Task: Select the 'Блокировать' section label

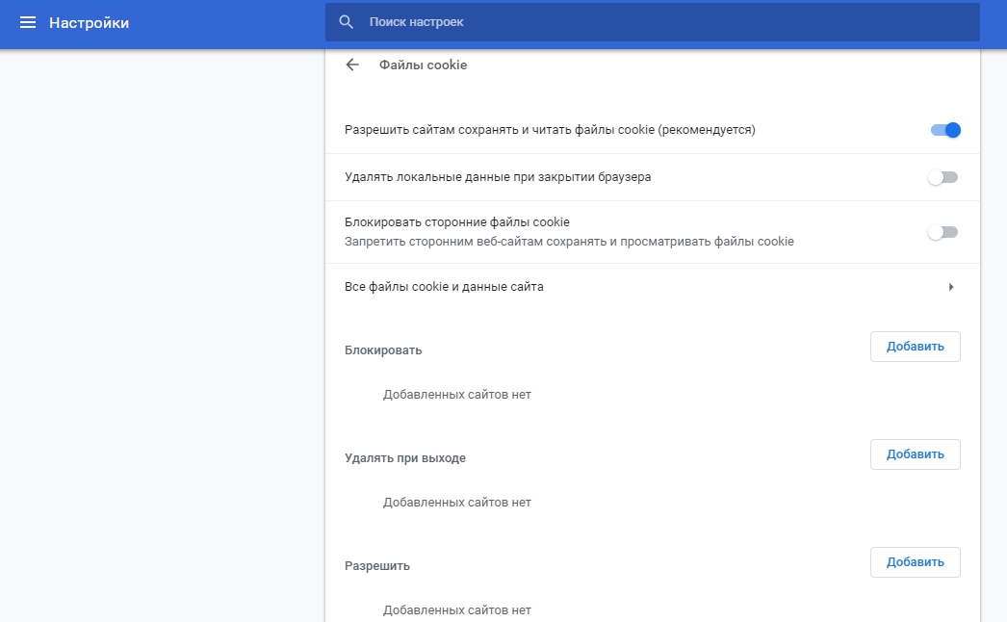Action: (383, 350)
